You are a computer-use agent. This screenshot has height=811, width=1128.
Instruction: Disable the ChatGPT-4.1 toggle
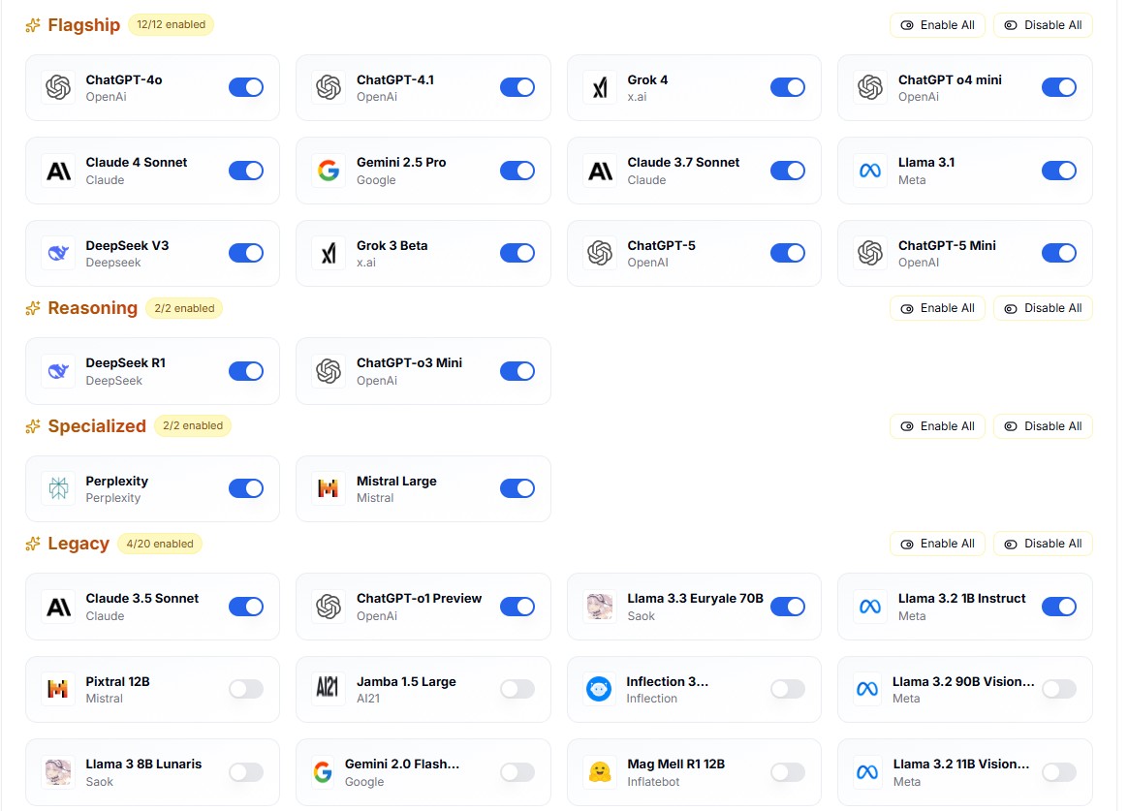pos(517,88)
